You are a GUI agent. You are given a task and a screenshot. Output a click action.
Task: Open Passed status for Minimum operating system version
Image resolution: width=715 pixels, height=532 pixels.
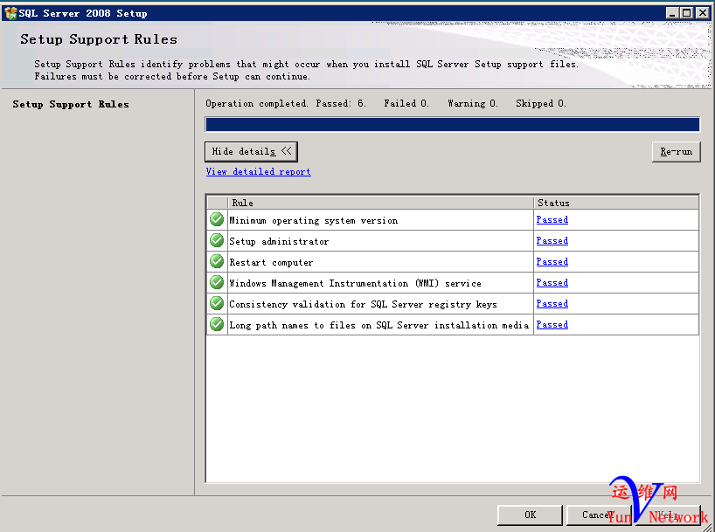coord(552,220)
